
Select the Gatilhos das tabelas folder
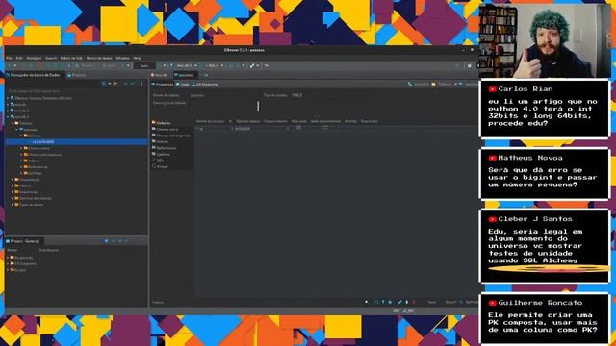coord(33,199)
